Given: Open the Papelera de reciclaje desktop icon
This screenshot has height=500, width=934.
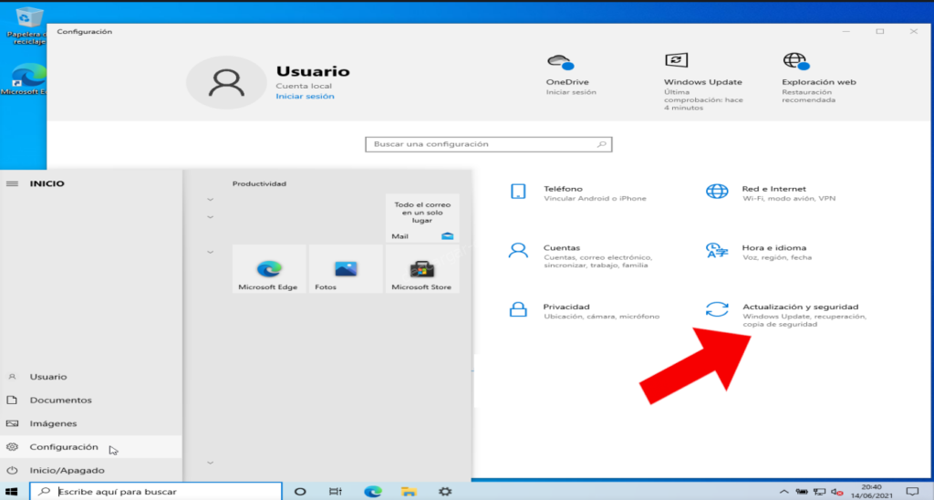Looking at the screenshot, I should pyautogui.click(x=25, y=26).
